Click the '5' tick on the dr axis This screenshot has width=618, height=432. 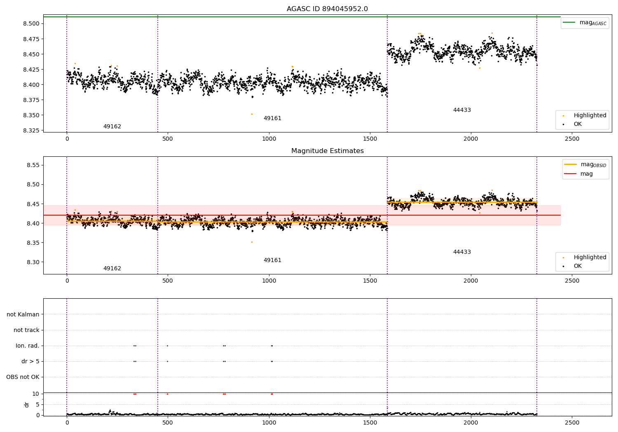click(37, 404)
